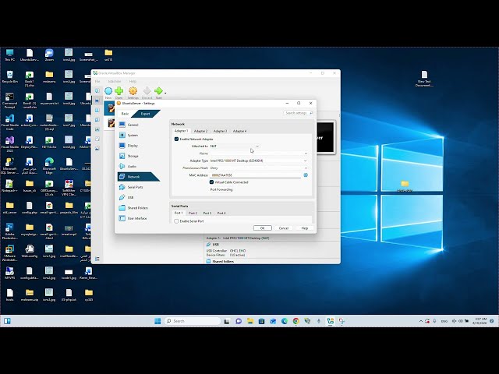Image resolution: width=499 pixels, height=374 pixels.
Task: Click the taskbar clock showing 2:07 AM
Action: [x=480, y=321]
